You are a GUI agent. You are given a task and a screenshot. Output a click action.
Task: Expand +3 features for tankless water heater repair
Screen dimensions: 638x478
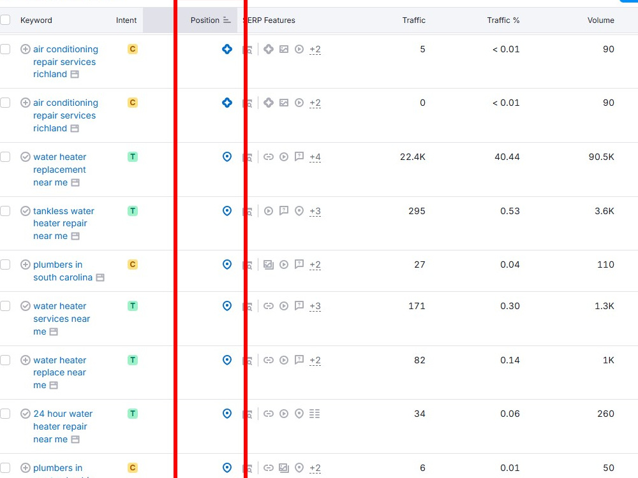315,211
